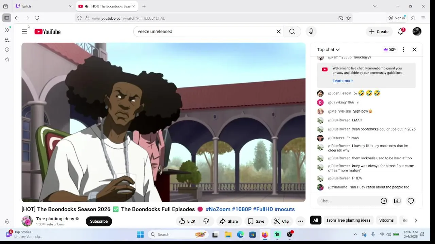Open emoji picker in chat
This screenshot has width=435, height=244.
coord(384,201)
